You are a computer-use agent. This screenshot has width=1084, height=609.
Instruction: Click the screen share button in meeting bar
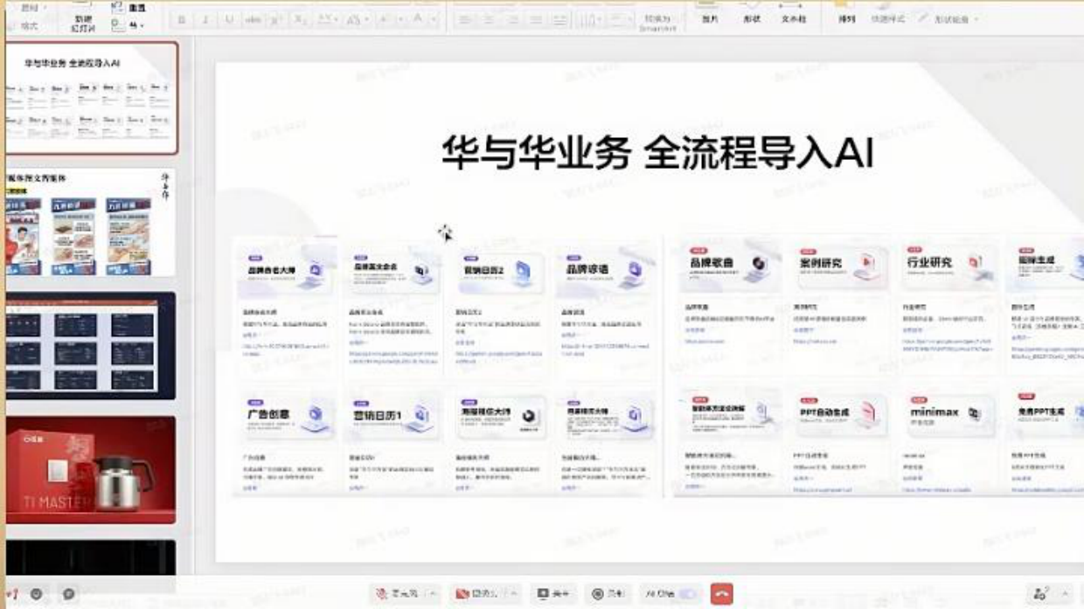[554, 593]
